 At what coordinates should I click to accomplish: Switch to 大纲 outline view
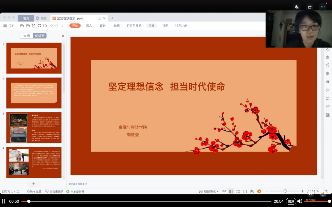26,36
